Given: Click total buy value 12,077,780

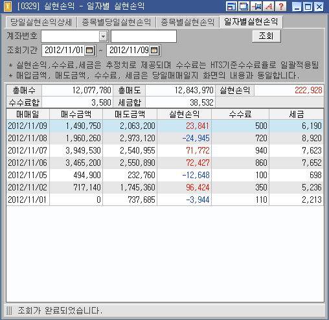Looking at the screenshot, I should [77, 90].
